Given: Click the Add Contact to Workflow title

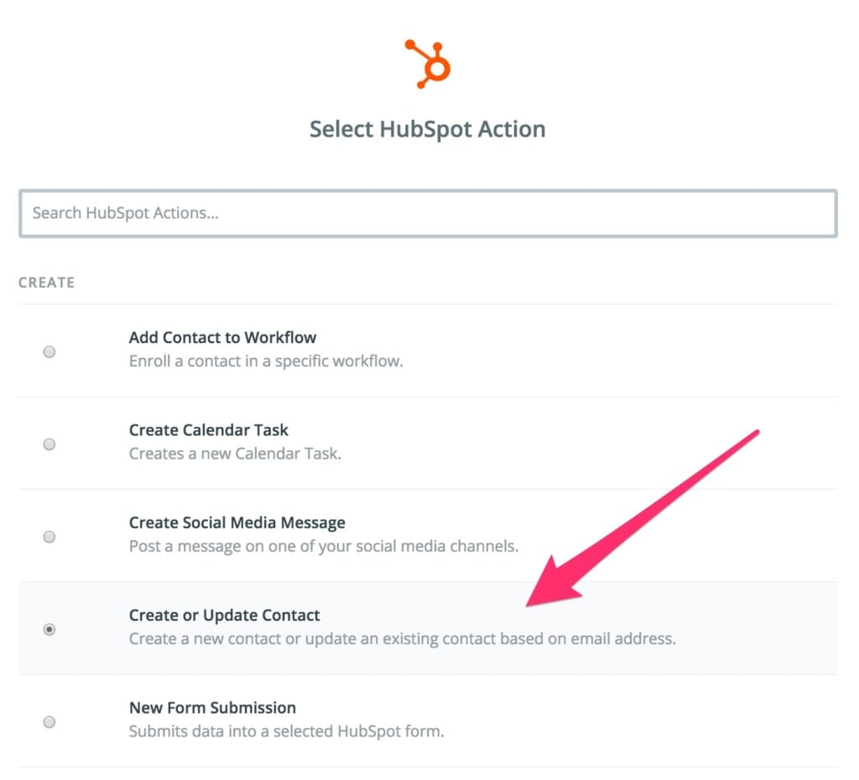Looking at the screenshot, I should tap(222, 337).
